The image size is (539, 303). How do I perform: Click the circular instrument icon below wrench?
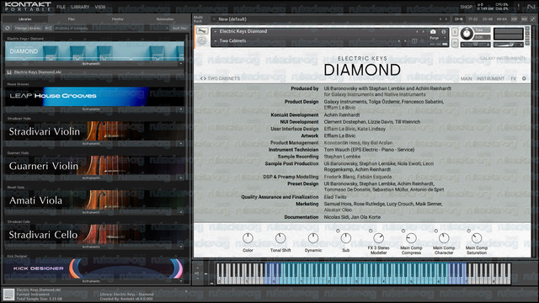click(202, 41)
